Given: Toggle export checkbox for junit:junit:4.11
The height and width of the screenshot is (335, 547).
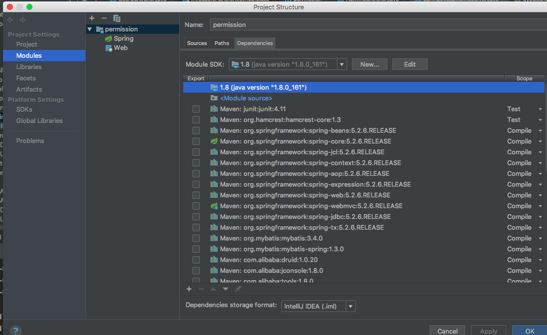Looking at the screenshot, I should 196,109.
